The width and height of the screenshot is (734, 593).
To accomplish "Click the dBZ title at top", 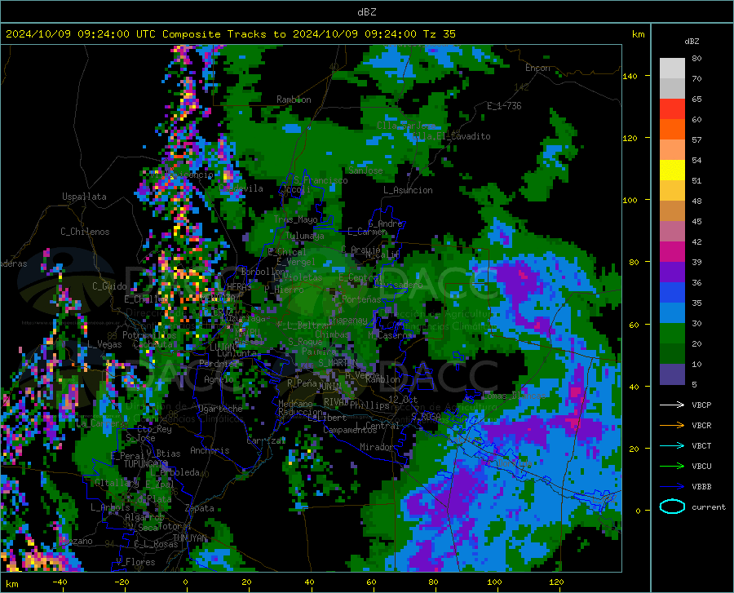I will click(x=366, y=12).
